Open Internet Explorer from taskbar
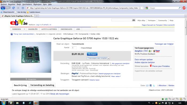187x105 pixels. point(30,103)
